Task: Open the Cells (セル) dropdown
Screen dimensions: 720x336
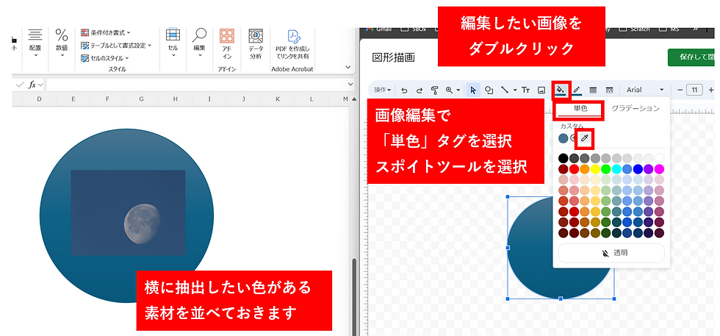Action: coord(173,43)
